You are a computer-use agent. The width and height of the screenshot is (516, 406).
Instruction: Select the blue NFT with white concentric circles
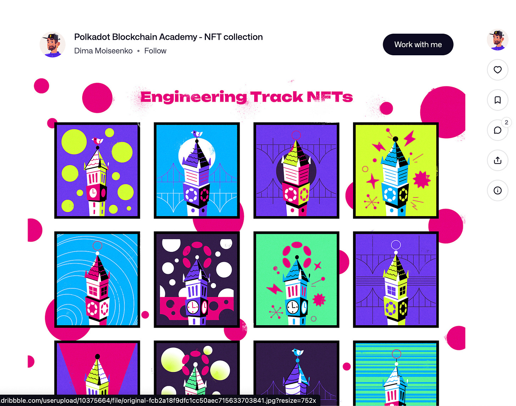(97, 280)
